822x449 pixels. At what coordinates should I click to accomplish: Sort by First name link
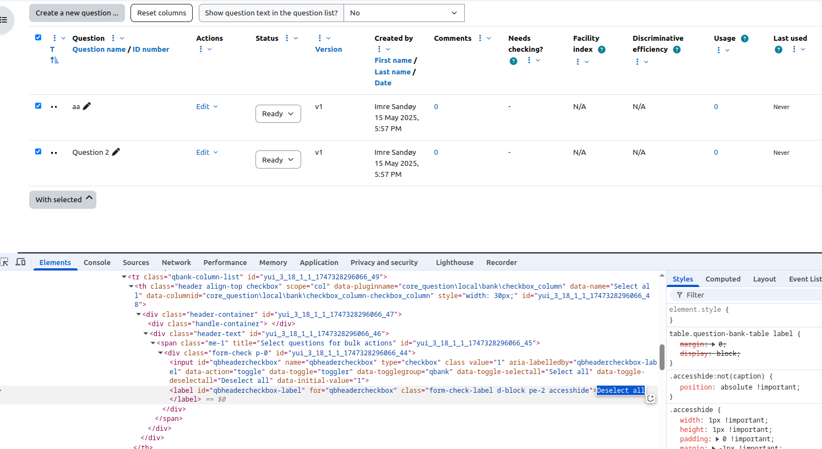pos(393,61)
